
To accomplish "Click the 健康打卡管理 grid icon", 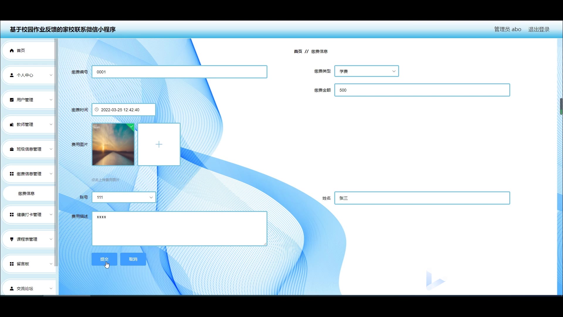I will [12, 215].
